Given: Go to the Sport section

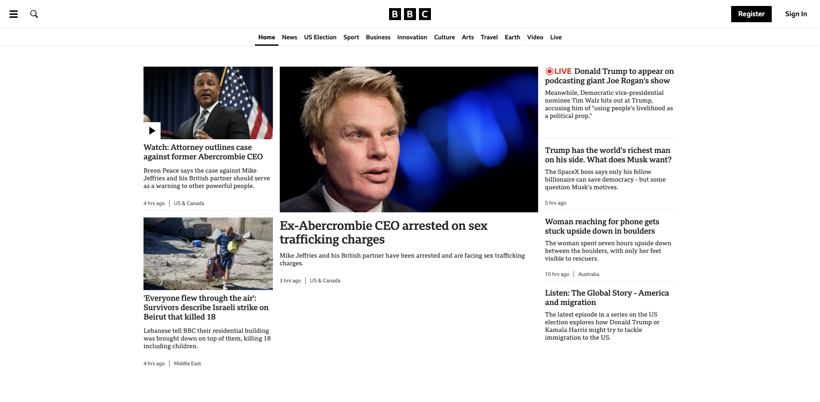Looking at the screenshot, I should (351, 37).
